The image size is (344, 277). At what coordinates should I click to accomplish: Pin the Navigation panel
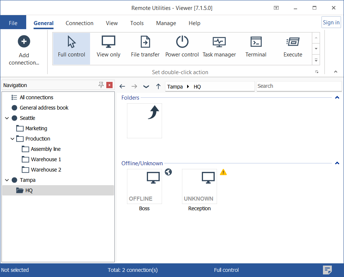click(101, 85)
